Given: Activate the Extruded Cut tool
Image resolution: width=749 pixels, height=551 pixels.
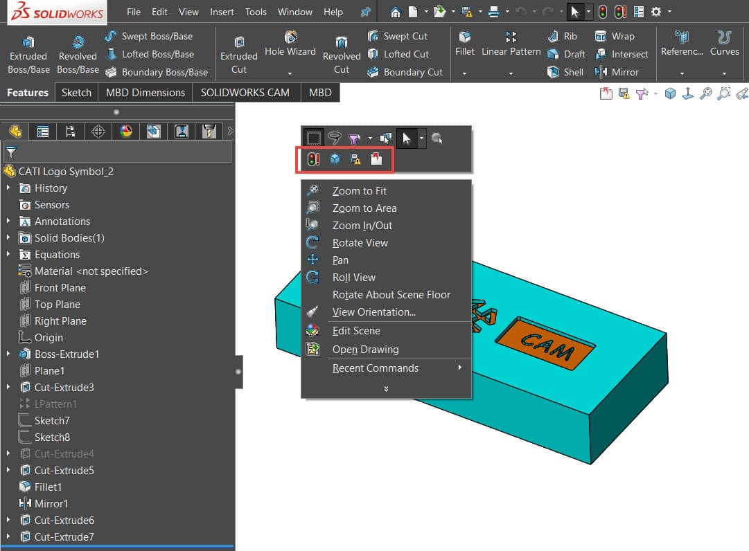Looking at the screenshot, I should (x=238, y=55).
